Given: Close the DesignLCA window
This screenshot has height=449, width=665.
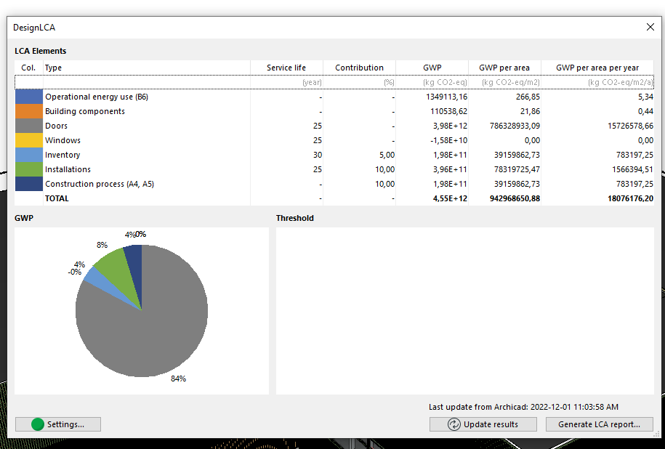Looking at the screenshot, I should tap(650, 27).
